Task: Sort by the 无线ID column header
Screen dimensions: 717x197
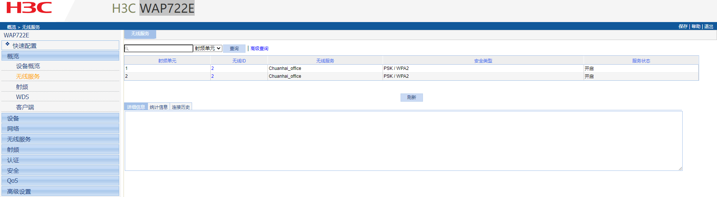Action: click(x=239, y=61)
